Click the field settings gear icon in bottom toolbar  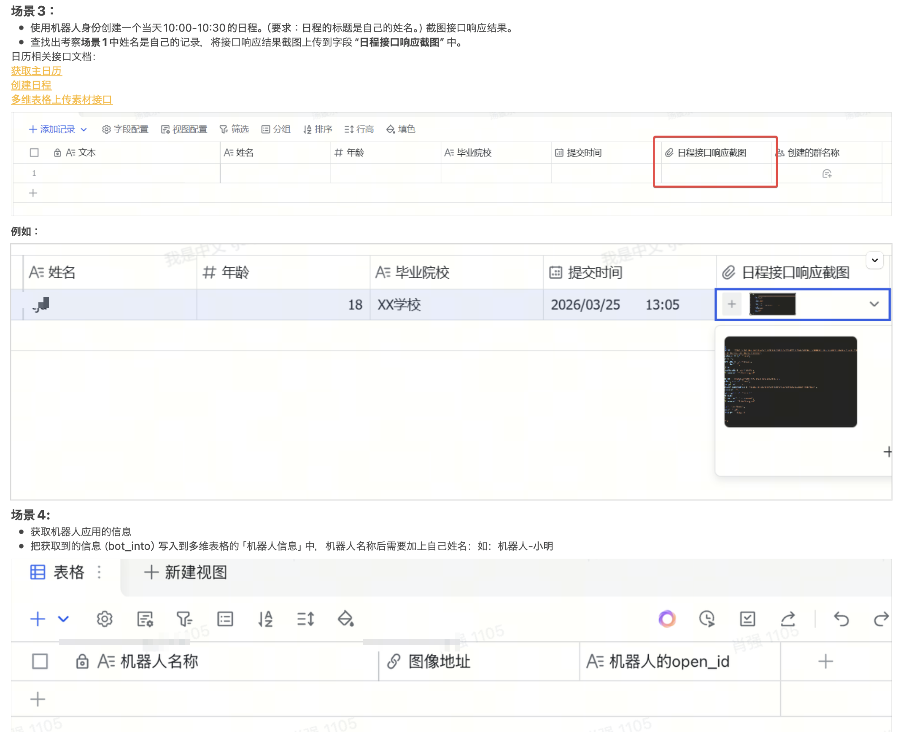(x=105, y=619)
